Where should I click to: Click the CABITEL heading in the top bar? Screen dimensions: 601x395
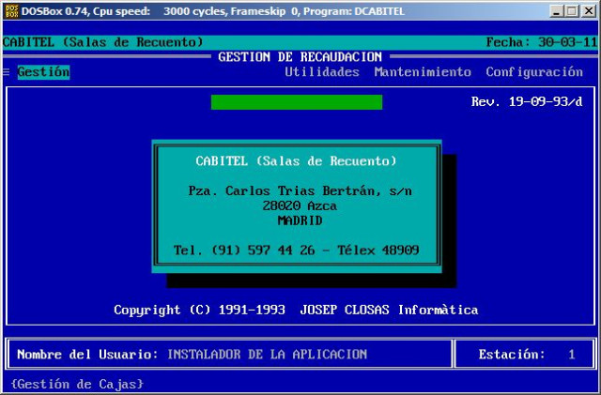pyautogui.click(x=102, y=42)
